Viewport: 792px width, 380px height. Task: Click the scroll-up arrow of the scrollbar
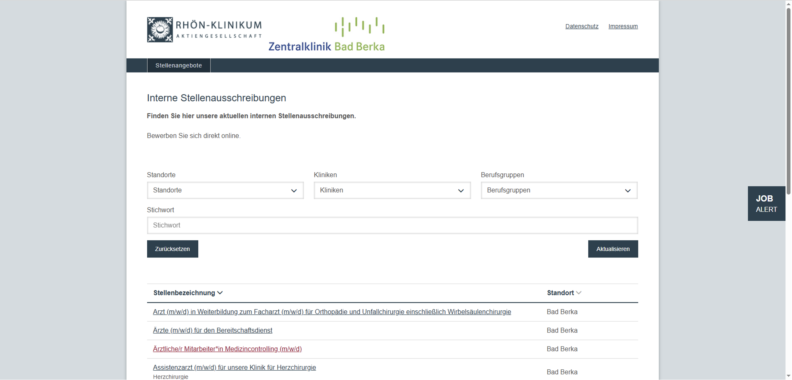(x=789, y=4)
